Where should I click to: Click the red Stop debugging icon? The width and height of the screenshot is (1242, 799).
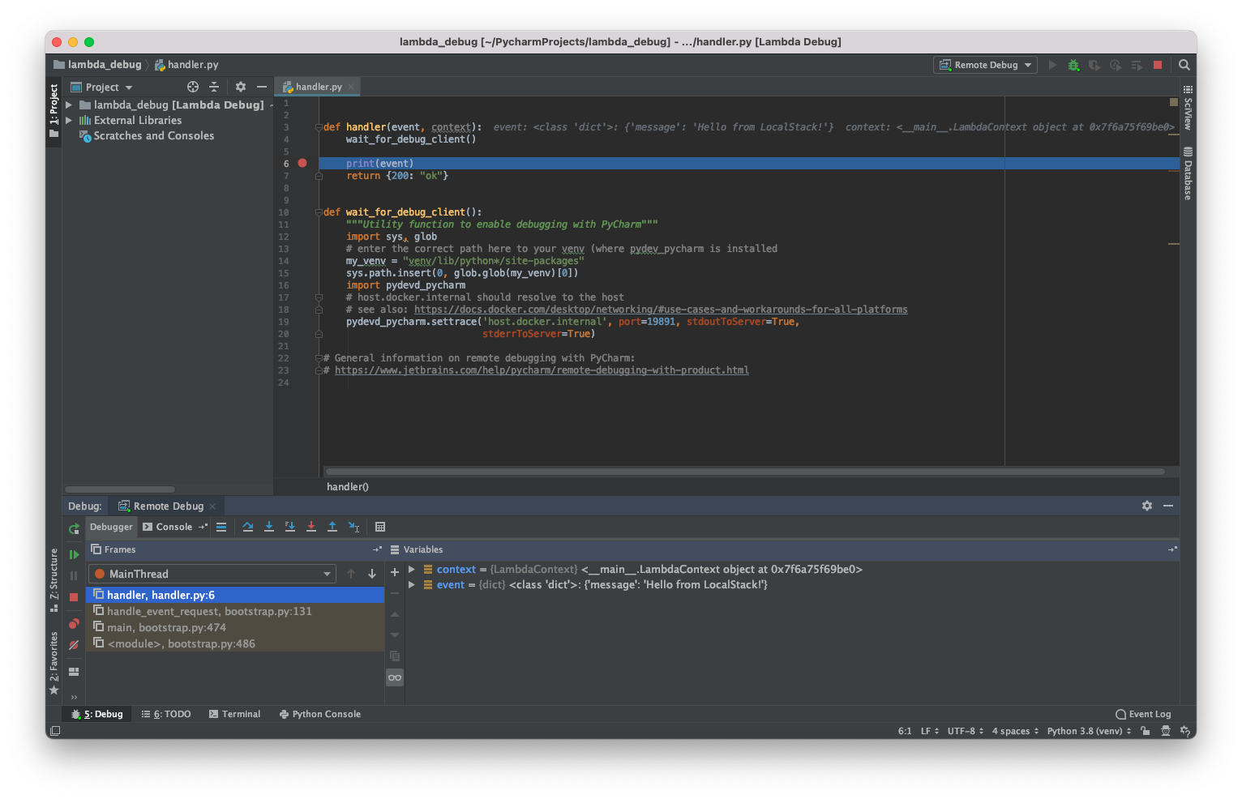pos(1158,65)
